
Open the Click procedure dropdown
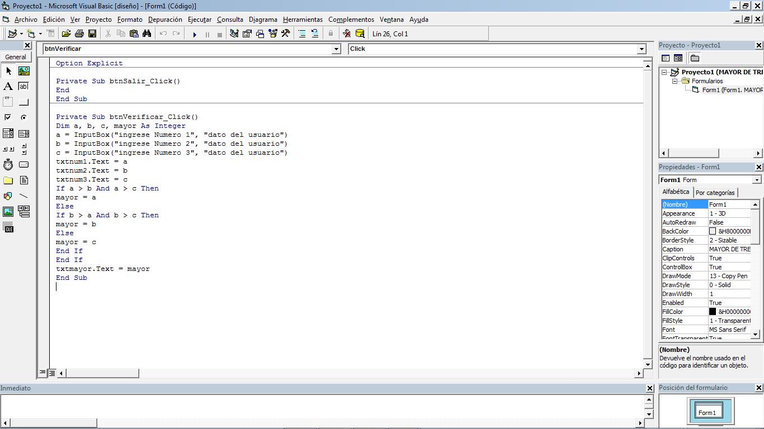(641, 49)
